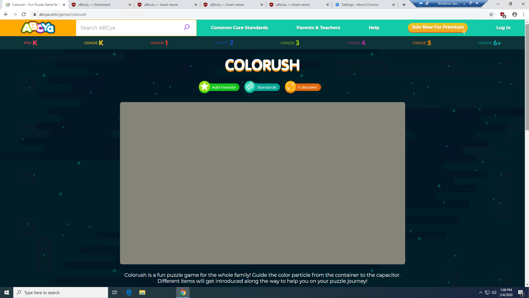Open Chrome's three-dot menu
The height and width of the screenshot is (298, 529).
click(523, 14)
